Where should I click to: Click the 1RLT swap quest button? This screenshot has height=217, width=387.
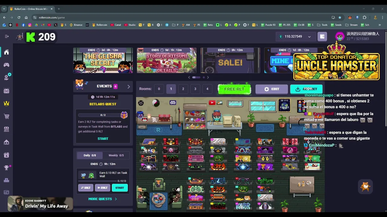pos(86,188)
